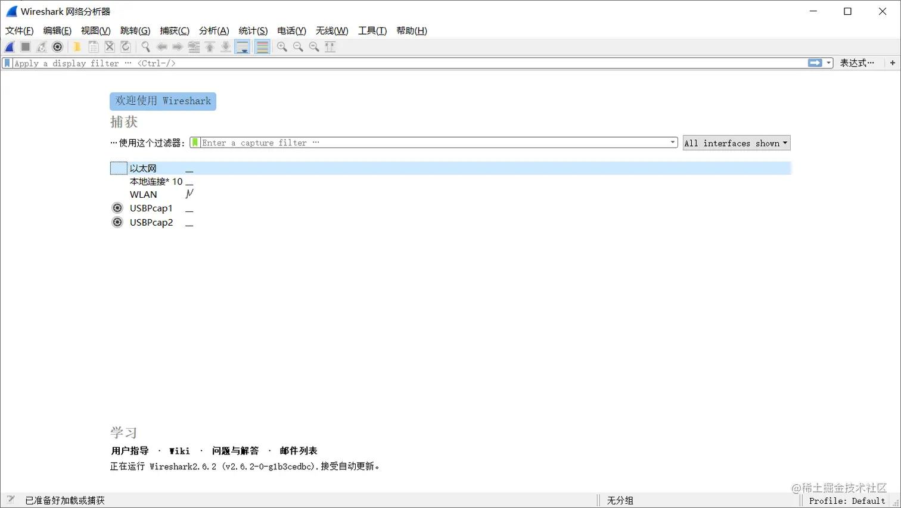Open the Wiki link
This screenshot has width=901, height=508.
[179, 451]
